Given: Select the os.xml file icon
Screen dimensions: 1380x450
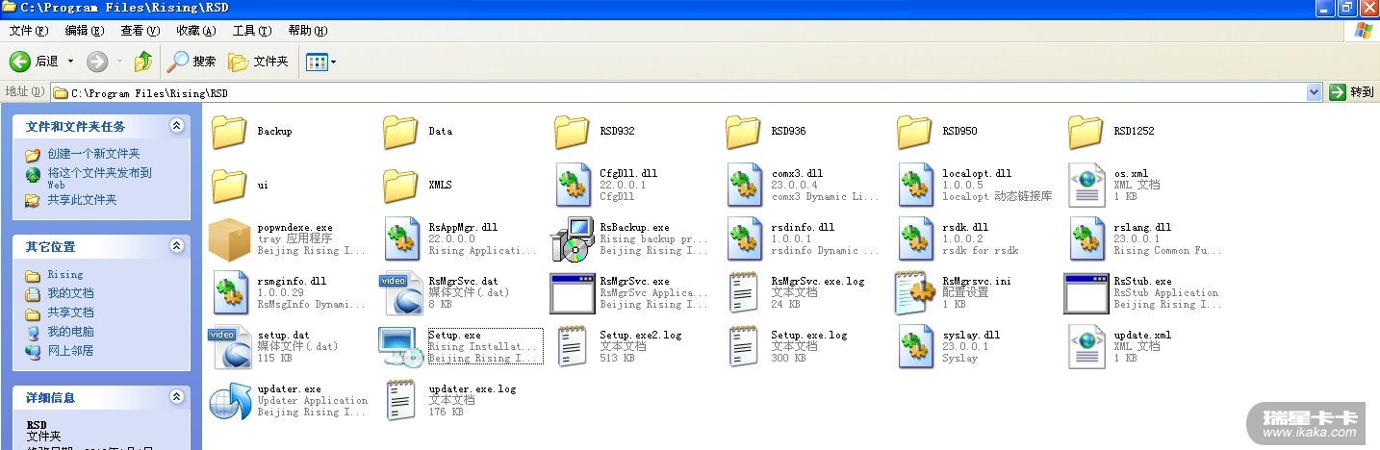Looking at the screenshot, I should (x=1087, y=186).
